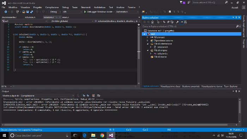Open the (Ambito globale) scope dropdown
The width and height of the screenshot is (247, 139).
(x=71, y=21)
